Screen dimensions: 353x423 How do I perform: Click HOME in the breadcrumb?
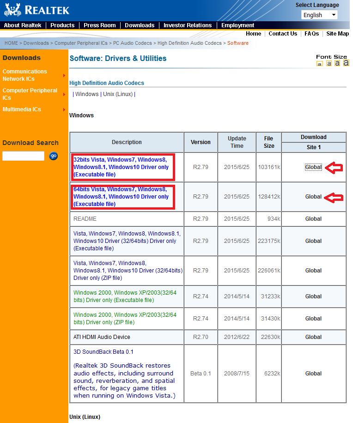11,43
